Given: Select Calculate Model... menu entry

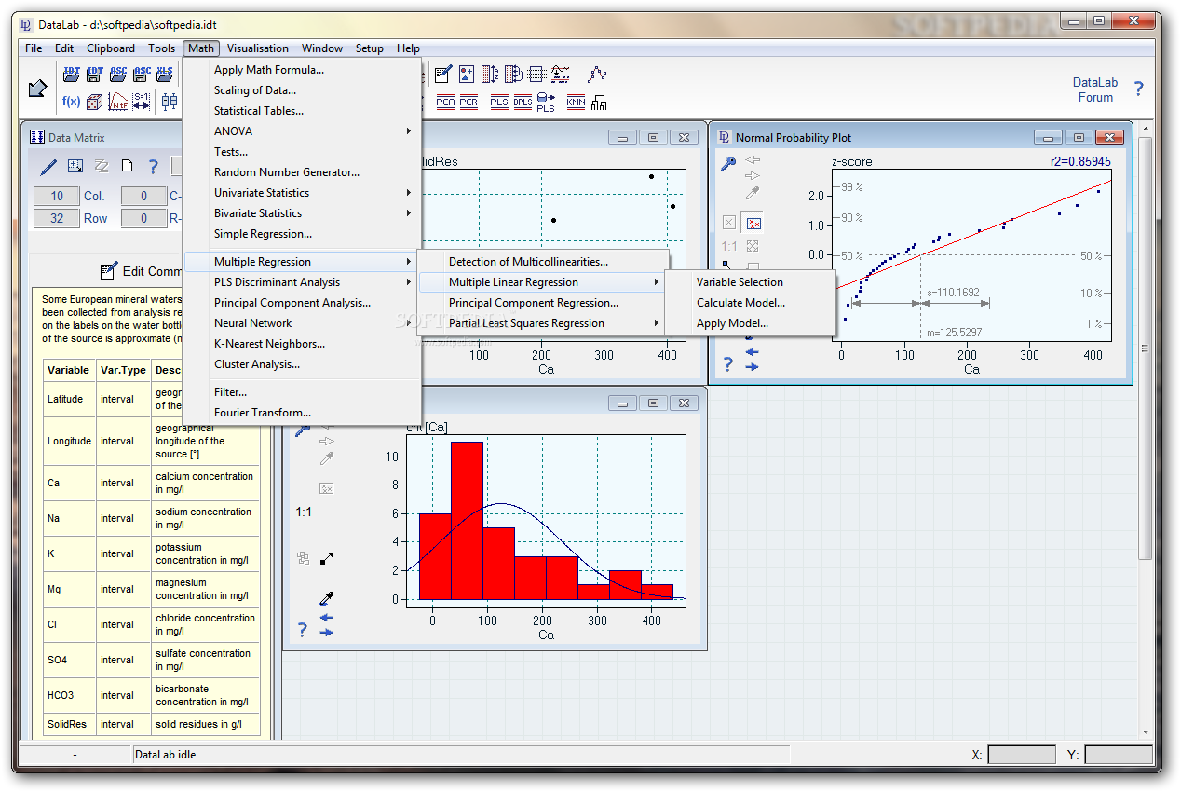Looking at the screenshot, I should tap(750, 303).
